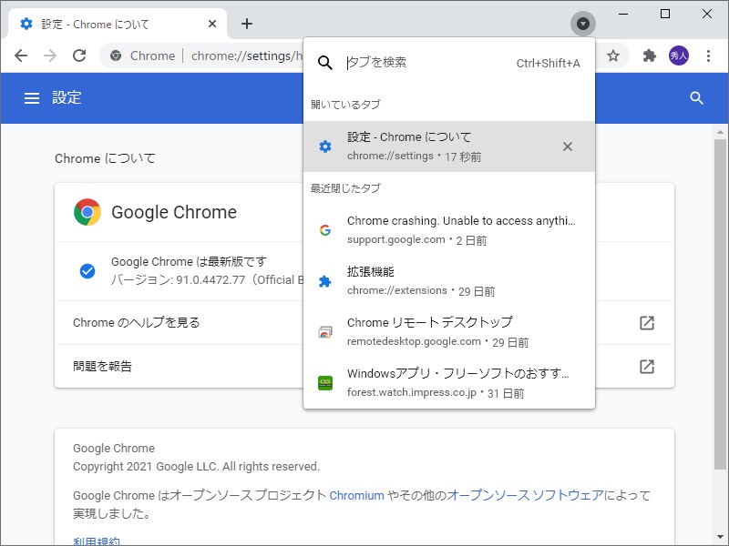This screenshot has width=729, height=546.
Task: Bookmark the page with the star icon
Action: click(x=613, y=56)
